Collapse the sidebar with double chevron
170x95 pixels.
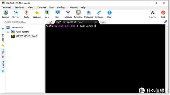(3, 29)
